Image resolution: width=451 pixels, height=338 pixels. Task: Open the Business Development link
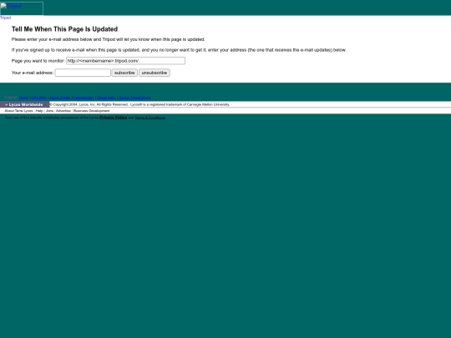[x=92, y=111]
